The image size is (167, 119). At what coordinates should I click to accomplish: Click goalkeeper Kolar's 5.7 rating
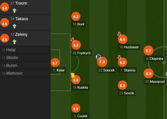tap(55, 63)
